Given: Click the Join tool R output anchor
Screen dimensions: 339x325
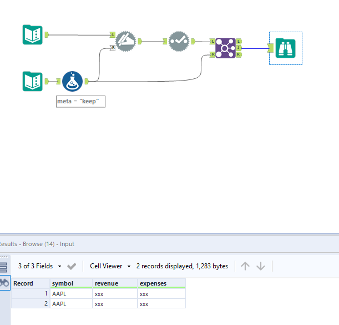Looking at the screenshot, I should coord(239,54).
